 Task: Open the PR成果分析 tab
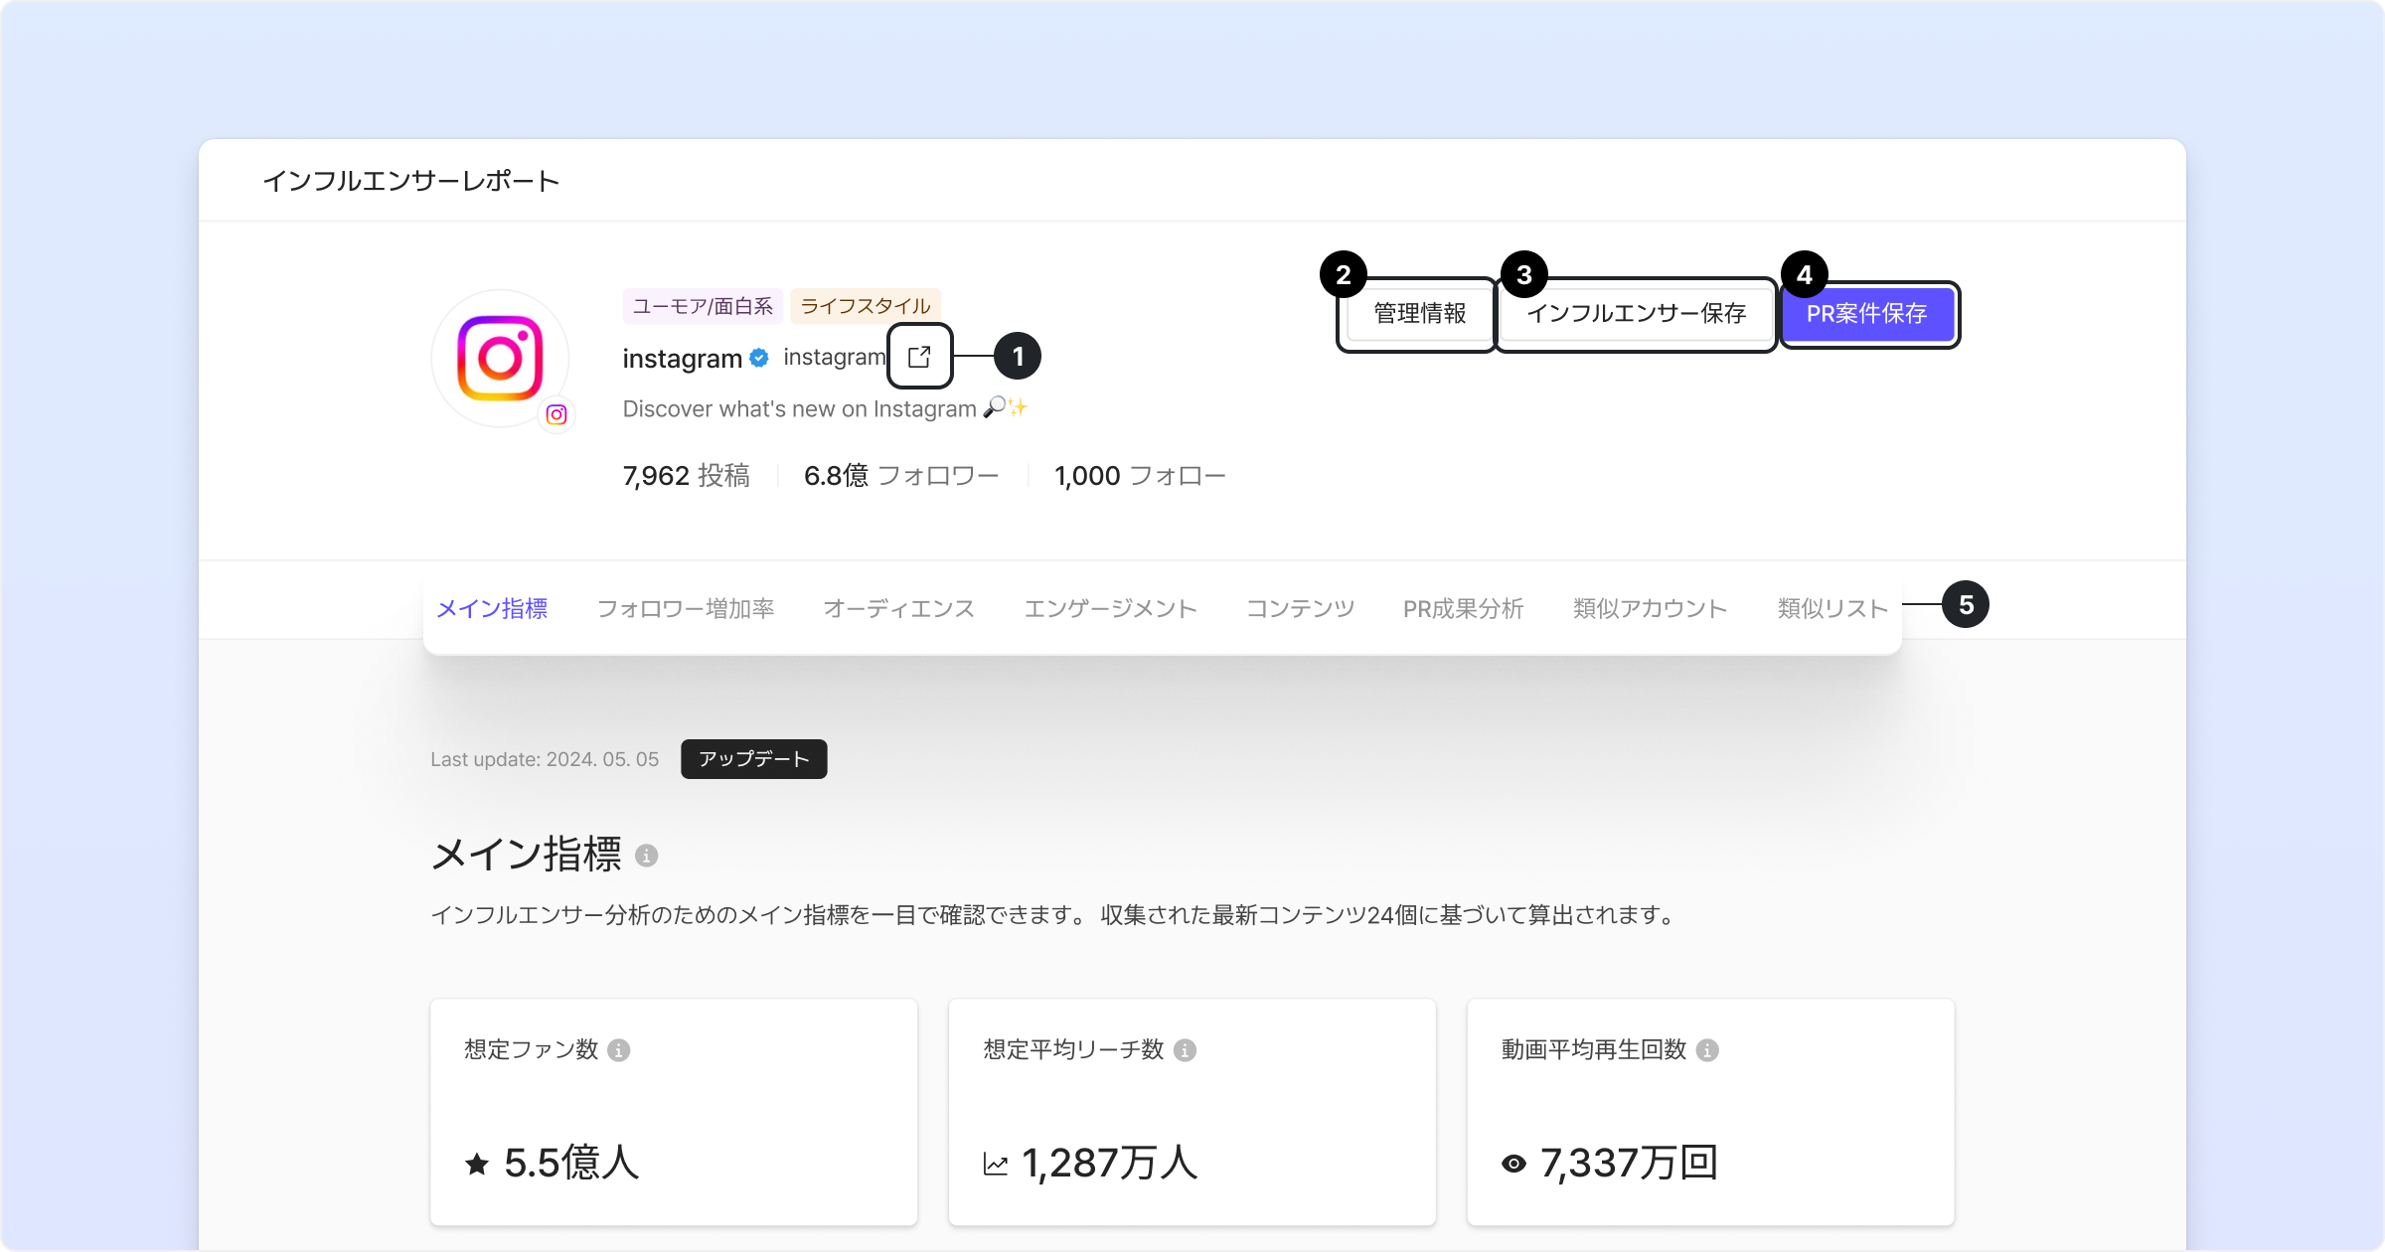pos(1463,609)
